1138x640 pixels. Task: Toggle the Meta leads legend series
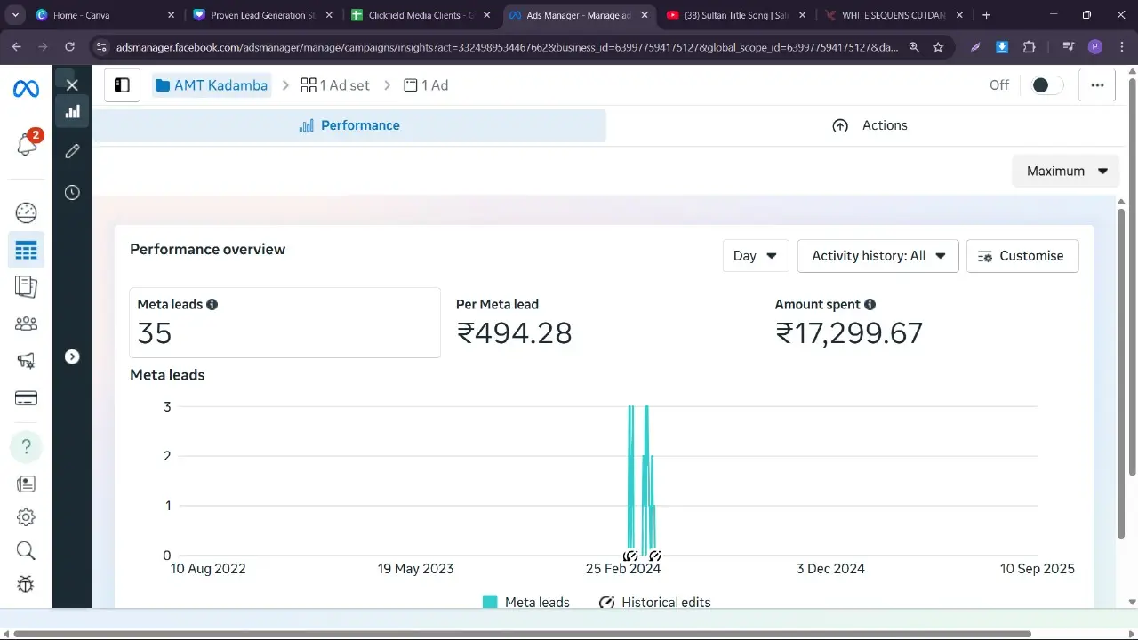pyautogui.click(x=526, y=602)
